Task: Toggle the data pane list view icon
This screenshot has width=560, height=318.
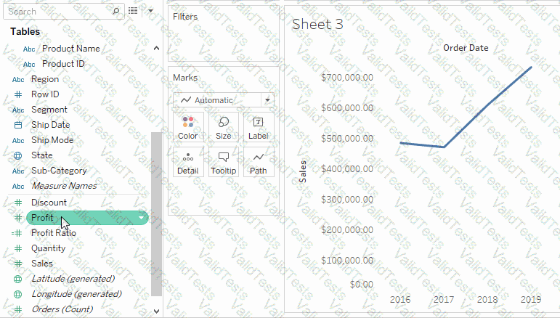Action: [133, 11]
